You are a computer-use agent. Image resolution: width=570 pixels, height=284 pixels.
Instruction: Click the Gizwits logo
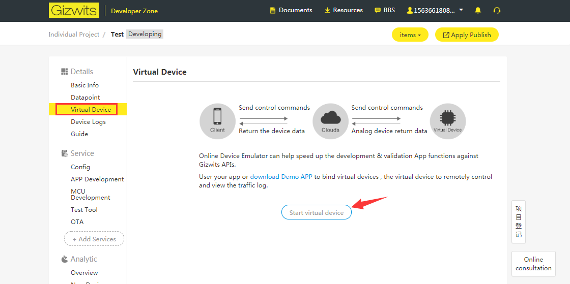pos(74,11)
